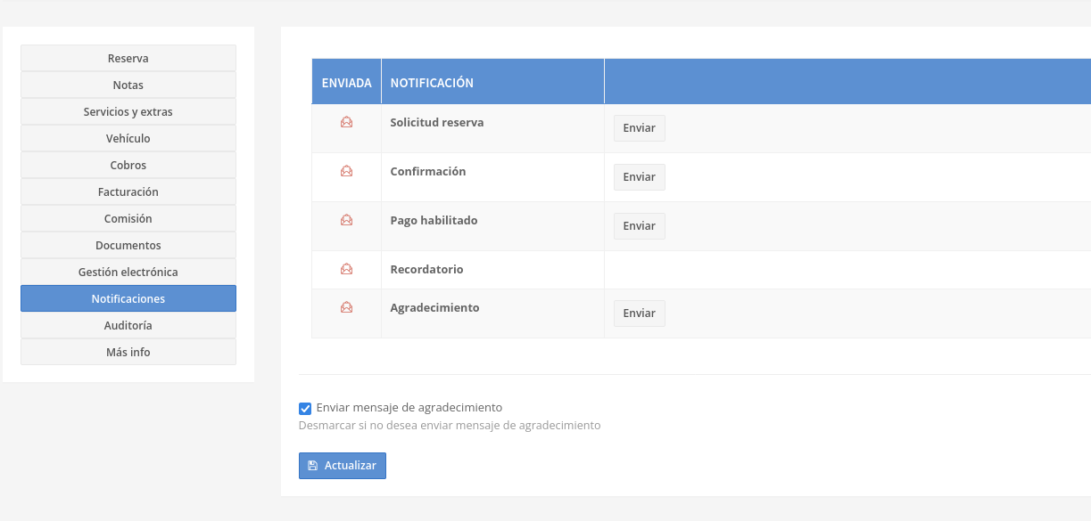Sort by ENVIADA column header
The image size is (1091, 521).
pos(347,83)
